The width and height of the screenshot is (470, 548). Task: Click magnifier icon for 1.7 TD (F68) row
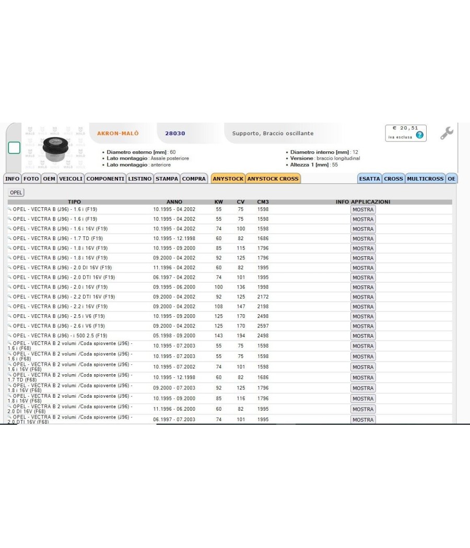point(9,375)
